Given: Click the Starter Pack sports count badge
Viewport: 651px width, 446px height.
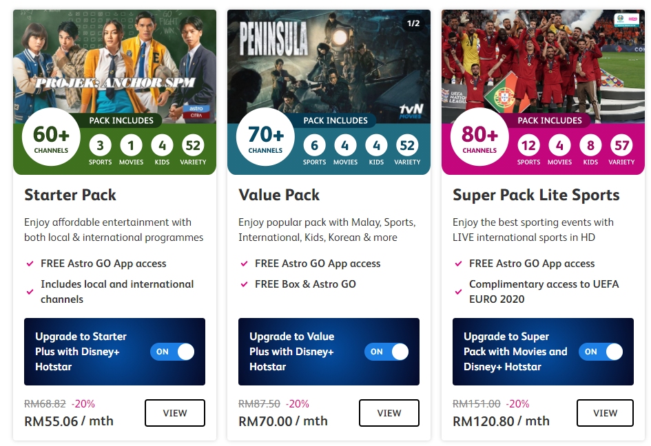Looking at the screenshot, I should 100,145.
